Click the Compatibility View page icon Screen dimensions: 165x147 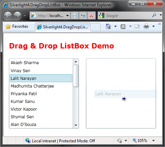pos(75,15)
